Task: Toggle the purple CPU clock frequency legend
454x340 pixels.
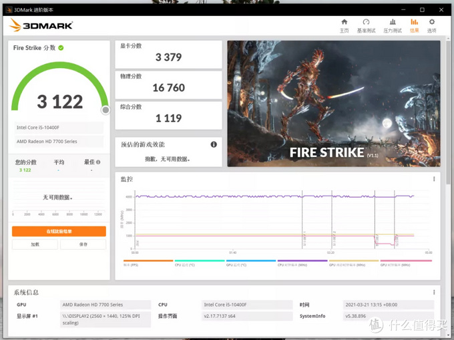Action: [x=302, y=263]
